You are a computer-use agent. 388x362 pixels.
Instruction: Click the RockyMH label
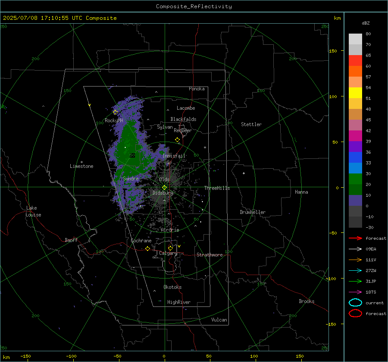(114, 121)
